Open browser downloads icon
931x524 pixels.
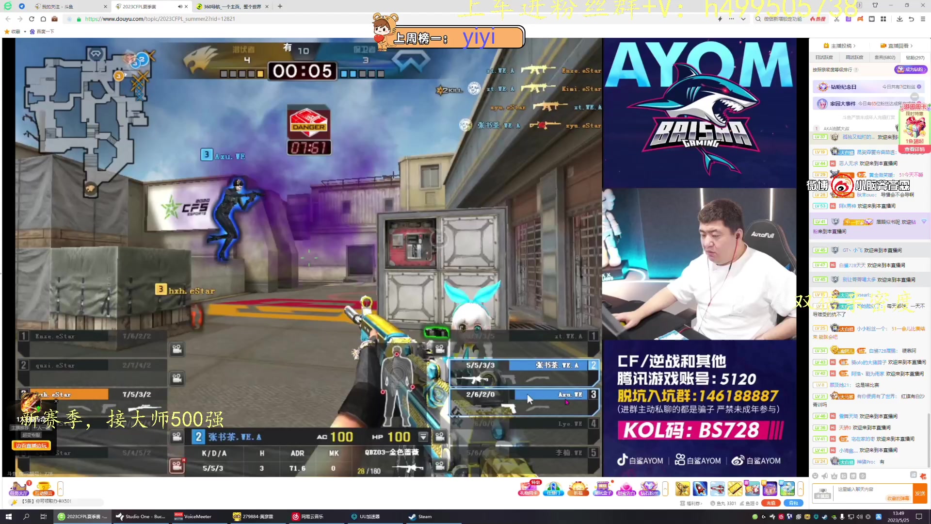point(899,19)
